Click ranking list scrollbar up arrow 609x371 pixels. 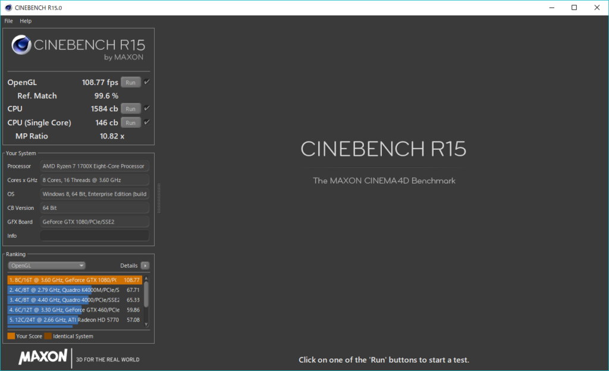(x=146, y=278)
